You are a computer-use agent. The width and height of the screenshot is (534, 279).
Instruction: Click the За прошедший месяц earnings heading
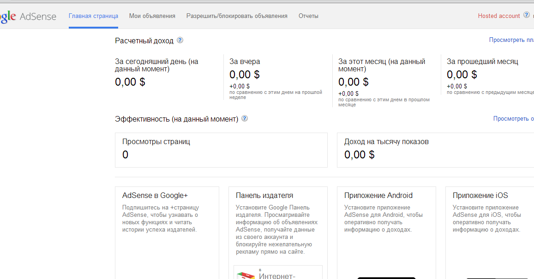(x=482, y=62)
